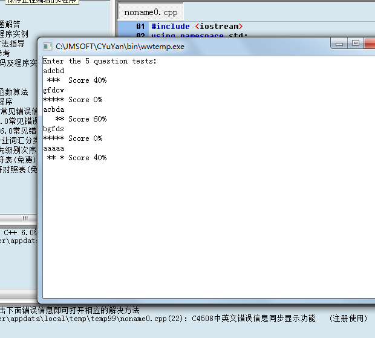
Task: Click the 'Enter the 5 question tests:' console line
Action: [99, 61]
